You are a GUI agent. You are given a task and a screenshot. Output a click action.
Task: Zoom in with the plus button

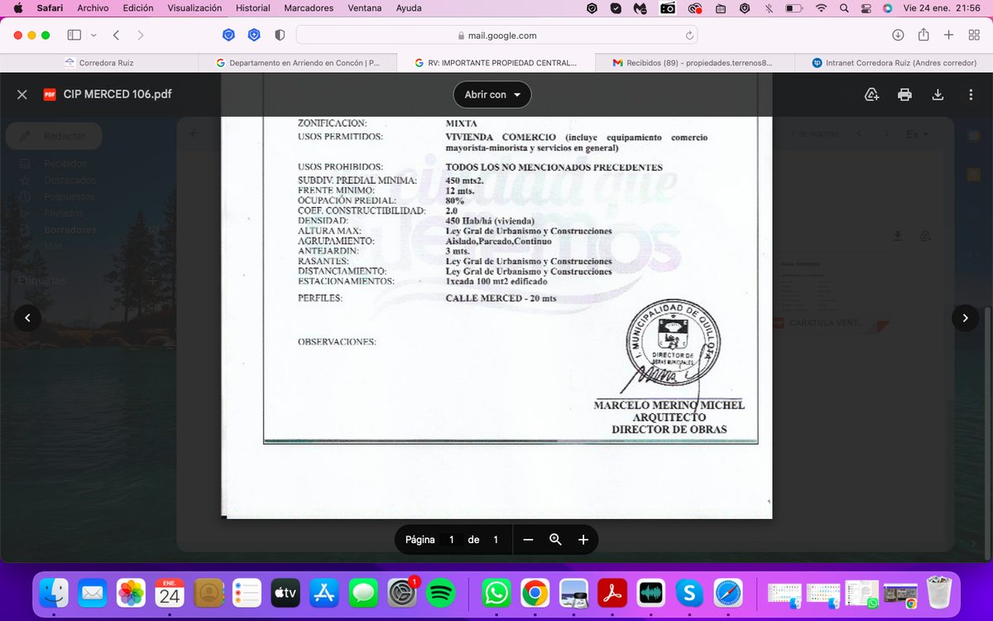click(583, 540)
